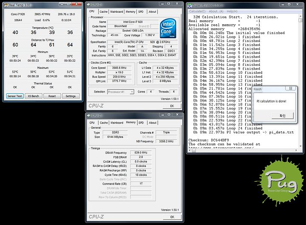Click the FSB:DRAM 2:8 field
The height and width of the screenshot is (225, 306).
tap(141, 157)
